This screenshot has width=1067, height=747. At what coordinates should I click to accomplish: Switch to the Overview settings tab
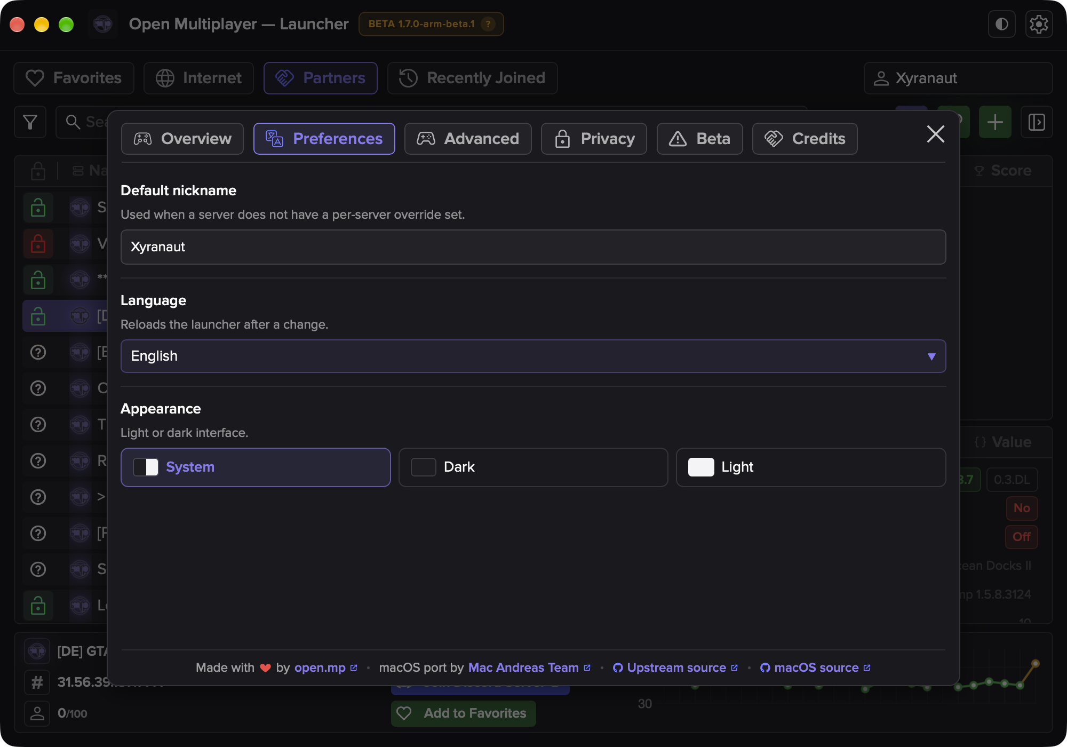[x=182, y=139]
